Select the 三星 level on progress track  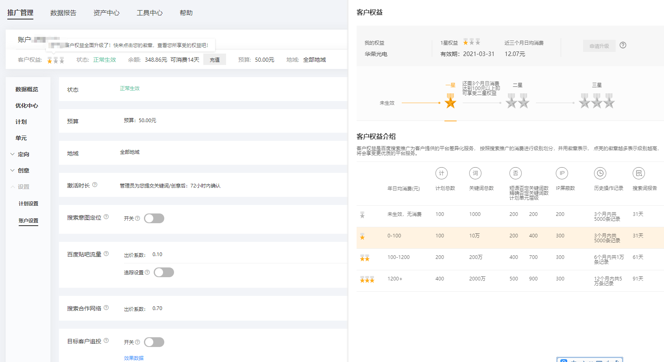597,101
